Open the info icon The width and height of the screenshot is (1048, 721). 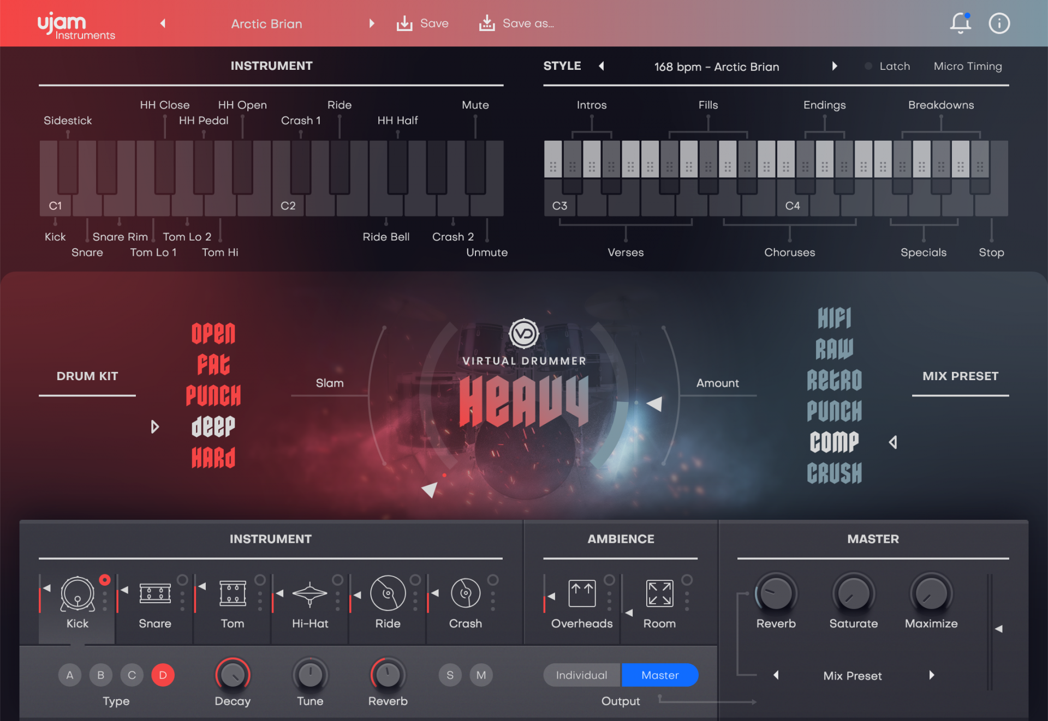pos(999,23)
